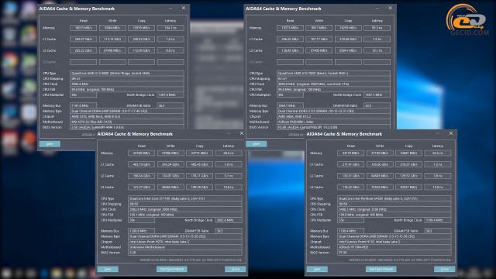Click Close button in the Pentium G4560 window
The image size is (496, 279).
pyautogui.click(x=444, y=269)
